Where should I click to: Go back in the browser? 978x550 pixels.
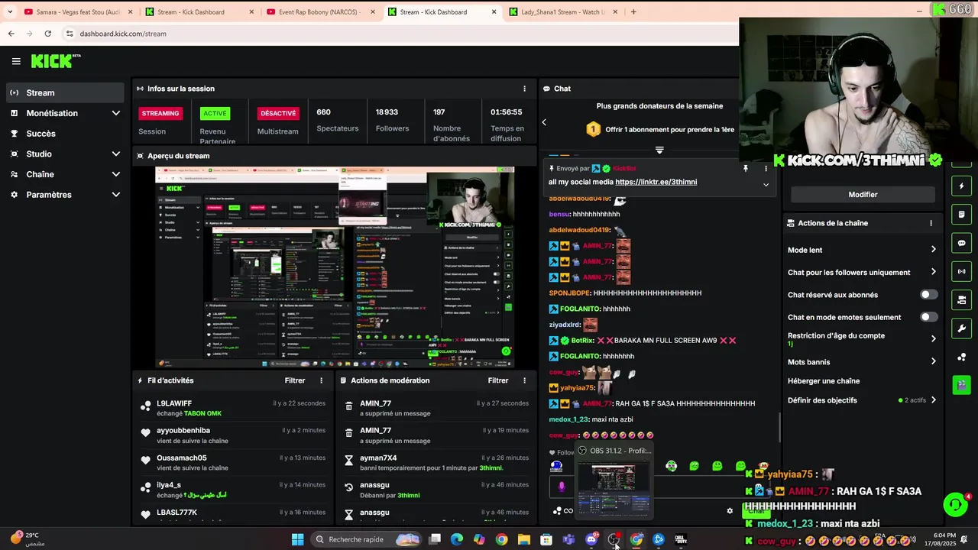pyautogui.click(x=11, y=34)
